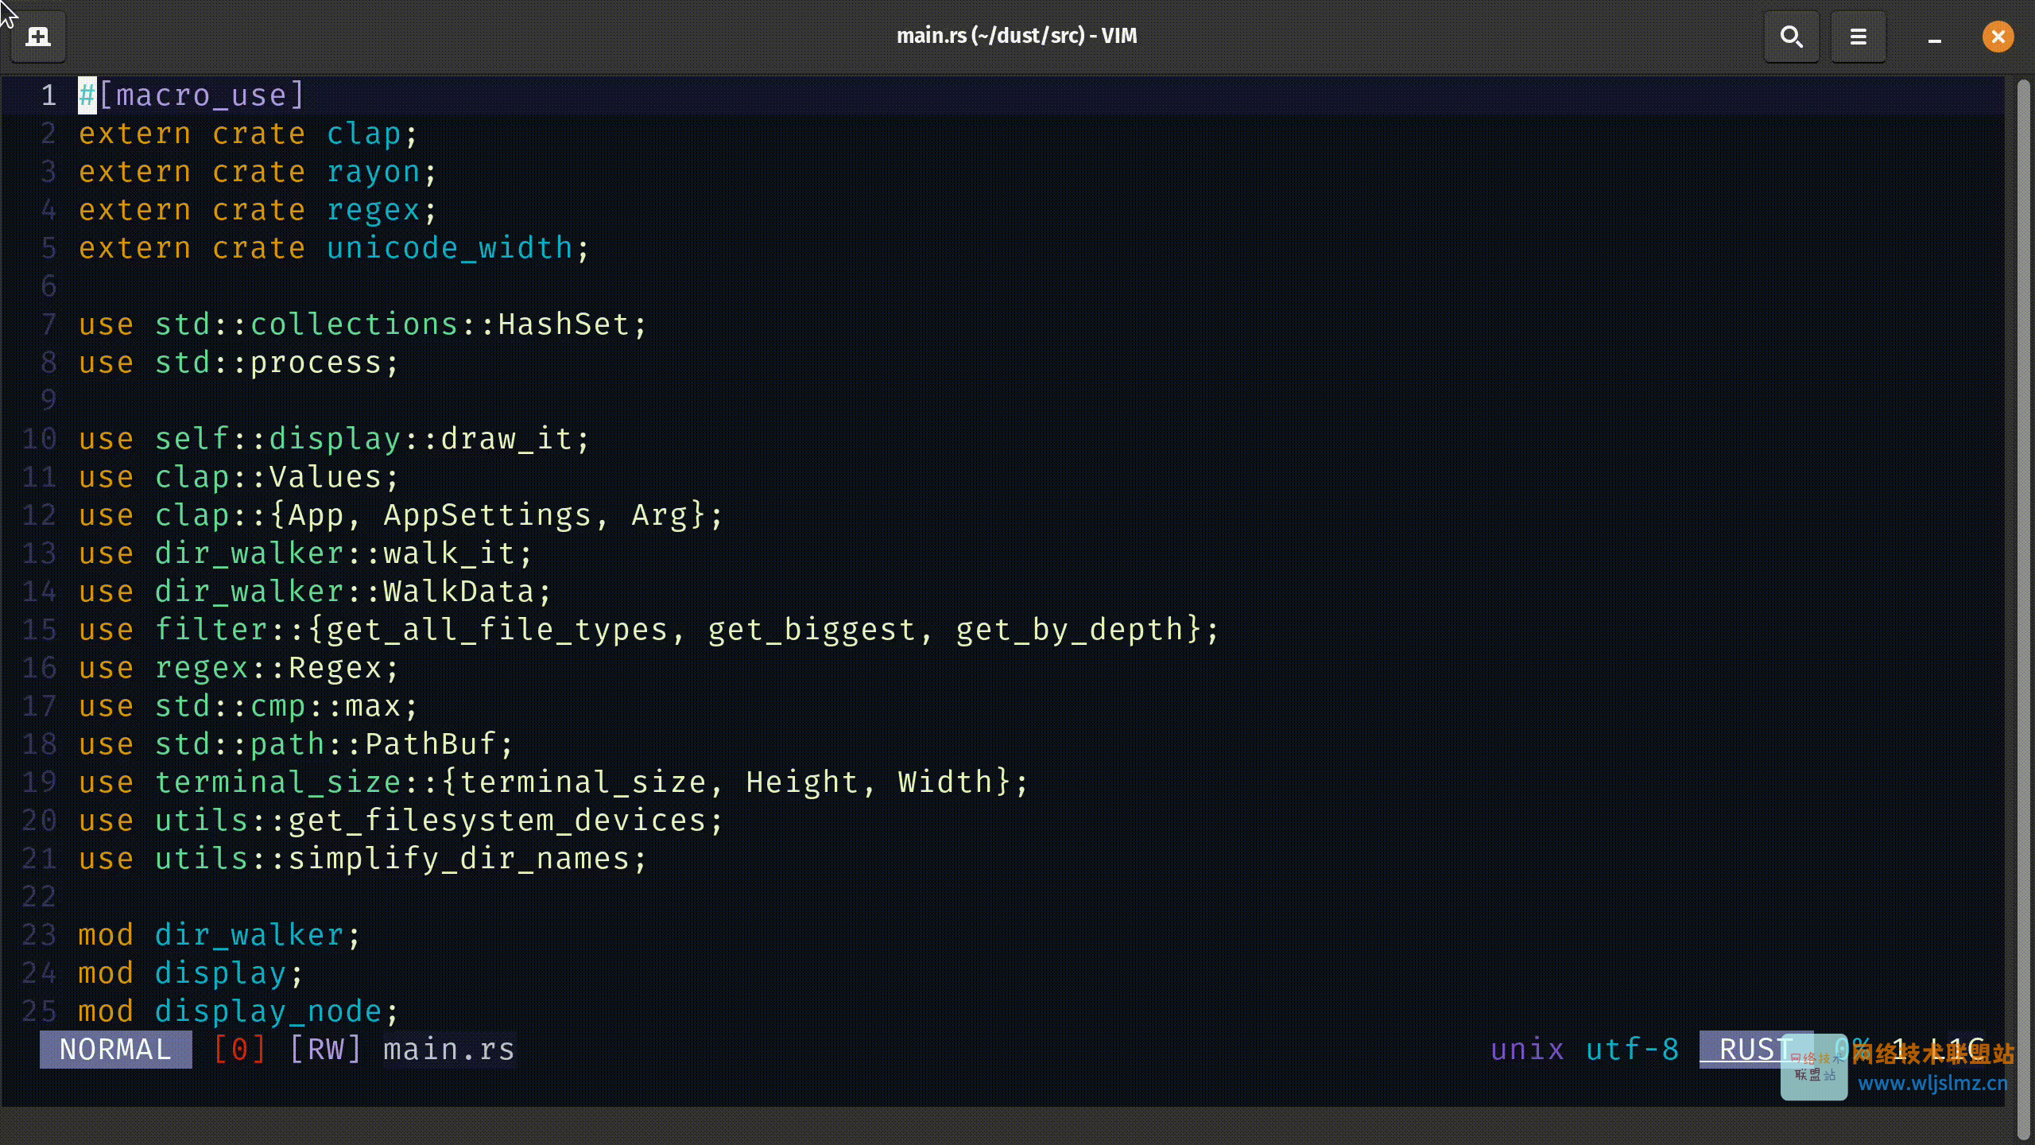Click the line and column indicator 1,1
The image size is (2035, 1145).
pos(1940,1050)
